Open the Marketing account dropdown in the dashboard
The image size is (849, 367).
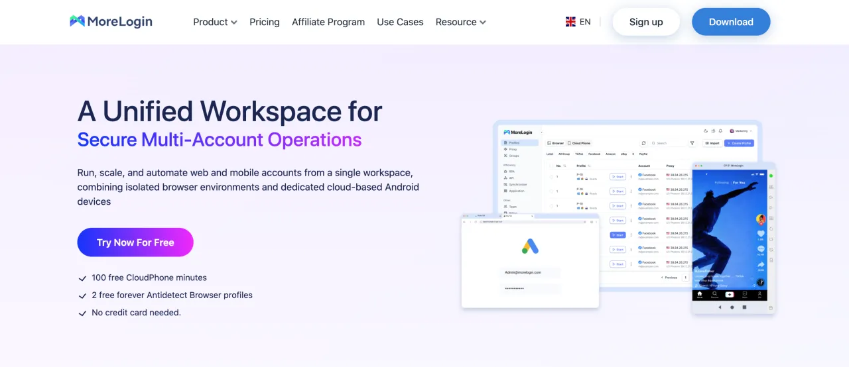coord(741,131)
